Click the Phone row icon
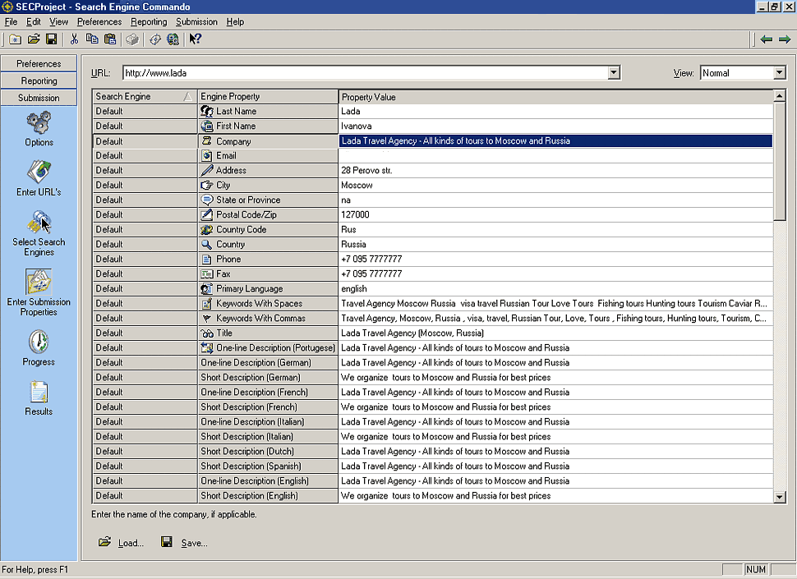 pos(207,259)
